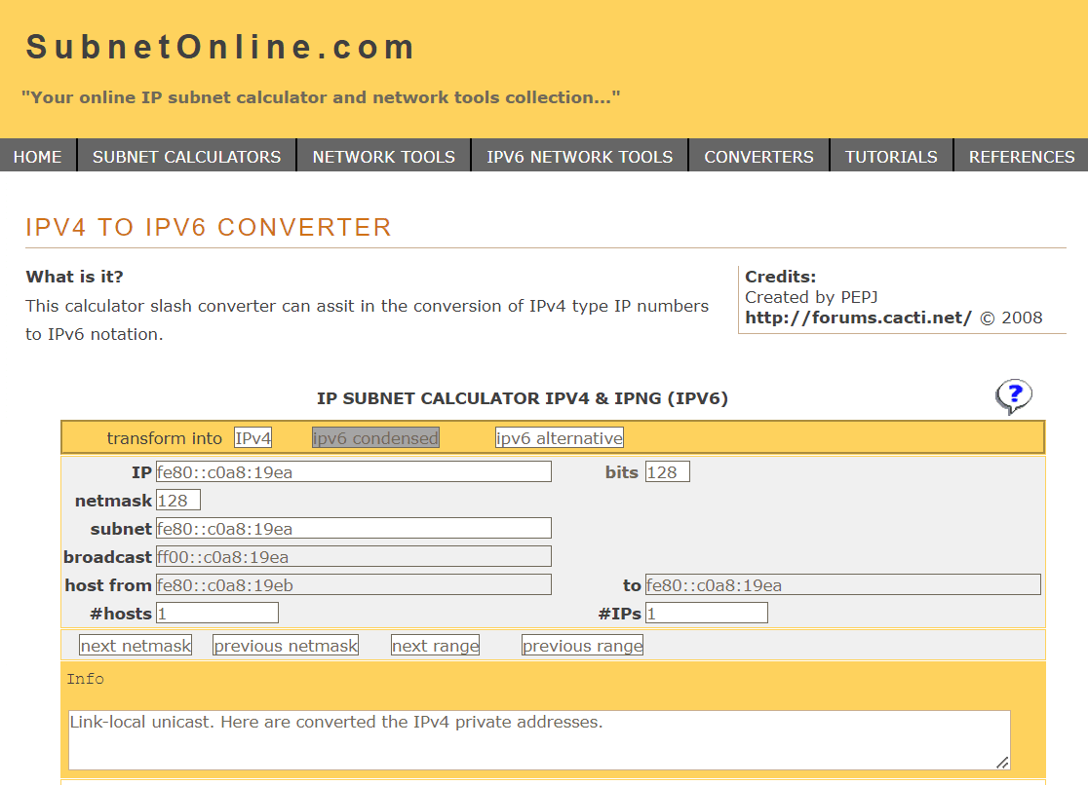Click the 'broadcast' label
Viewport: 1088px width, 785px height.
[x=107, y=557]
